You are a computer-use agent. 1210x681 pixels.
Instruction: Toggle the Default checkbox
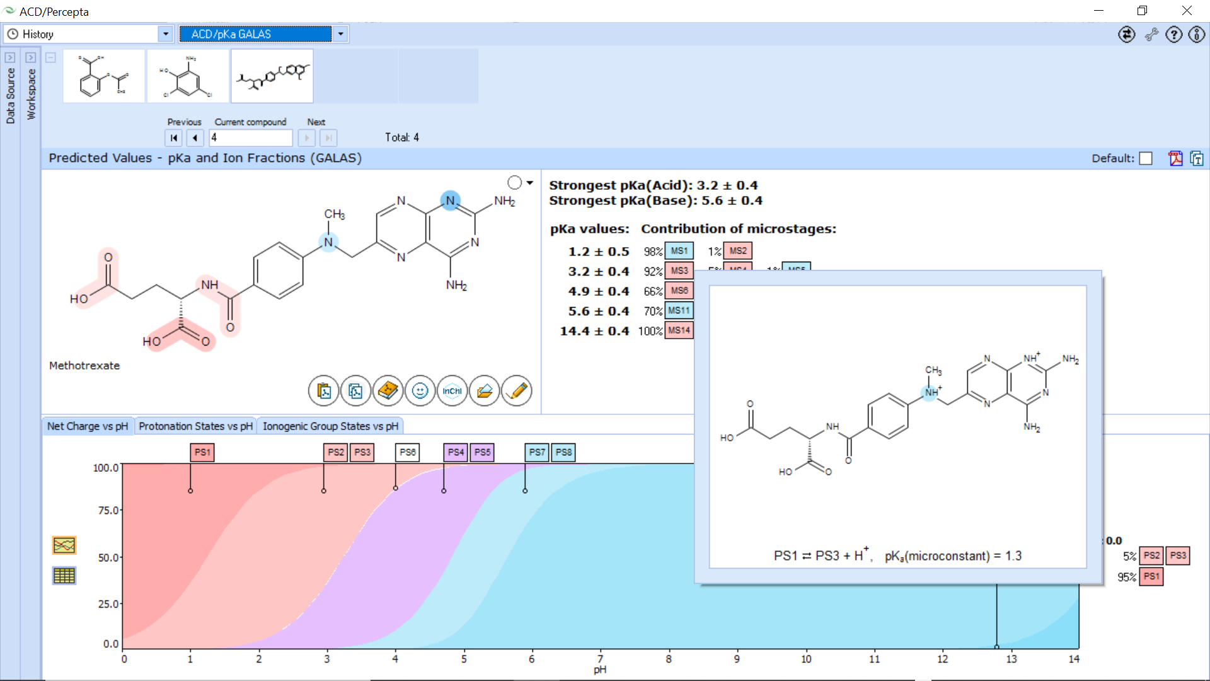[x=1146, y=158]
